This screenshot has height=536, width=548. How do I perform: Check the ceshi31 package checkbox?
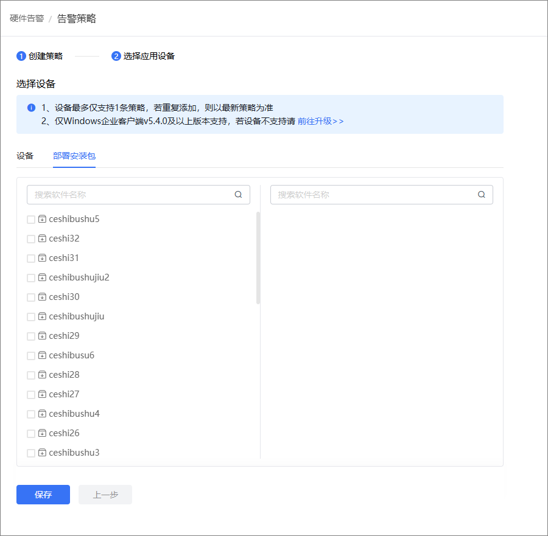point(31,259)
